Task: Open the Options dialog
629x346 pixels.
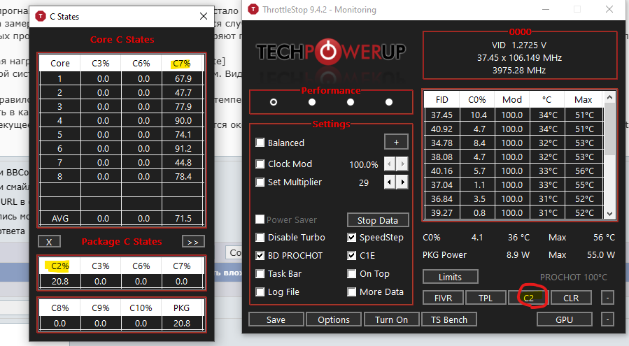Action: 334,319
